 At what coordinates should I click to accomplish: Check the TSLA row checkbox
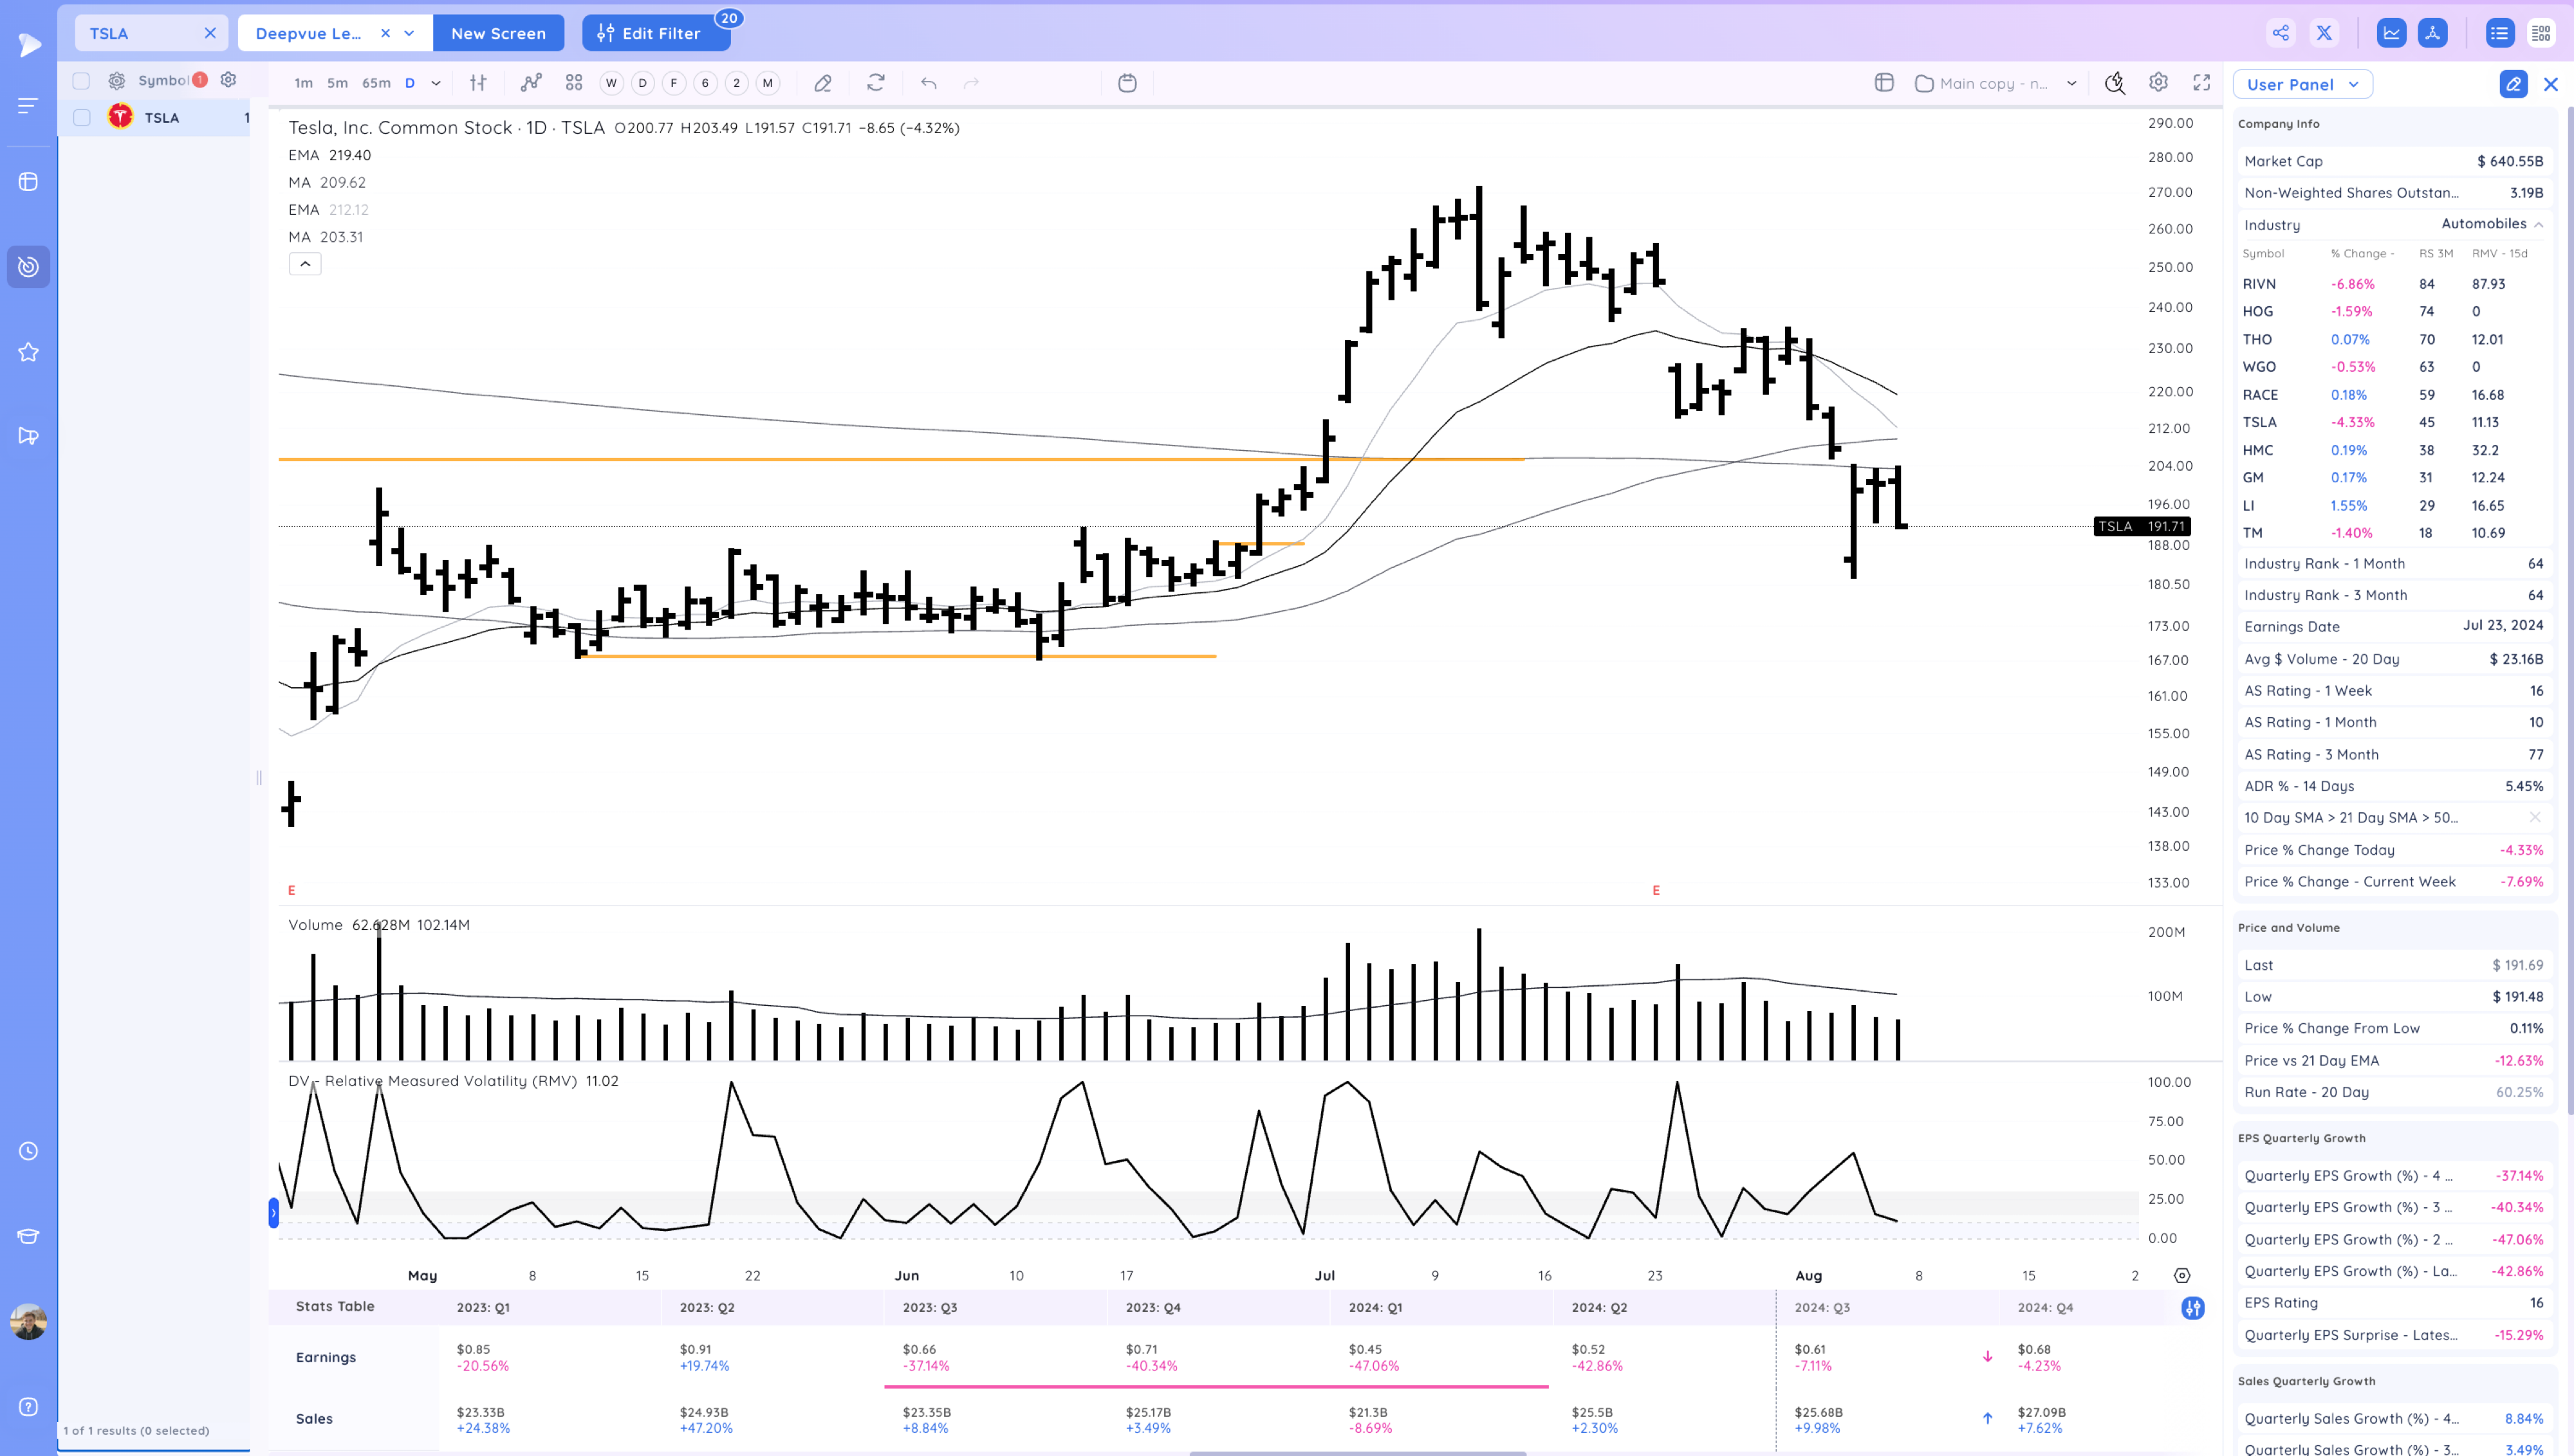82,118
